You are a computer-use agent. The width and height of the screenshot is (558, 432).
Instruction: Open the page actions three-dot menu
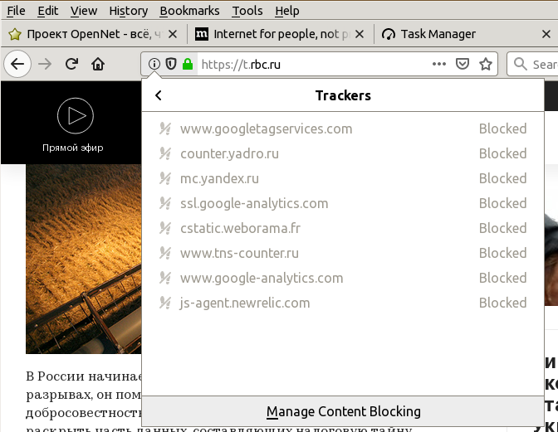439,64
